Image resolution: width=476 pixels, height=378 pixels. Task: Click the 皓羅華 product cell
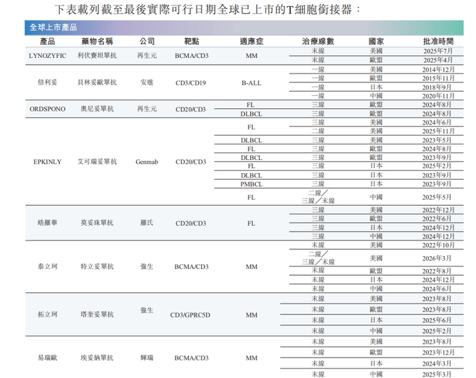click(x=48, y=223)
